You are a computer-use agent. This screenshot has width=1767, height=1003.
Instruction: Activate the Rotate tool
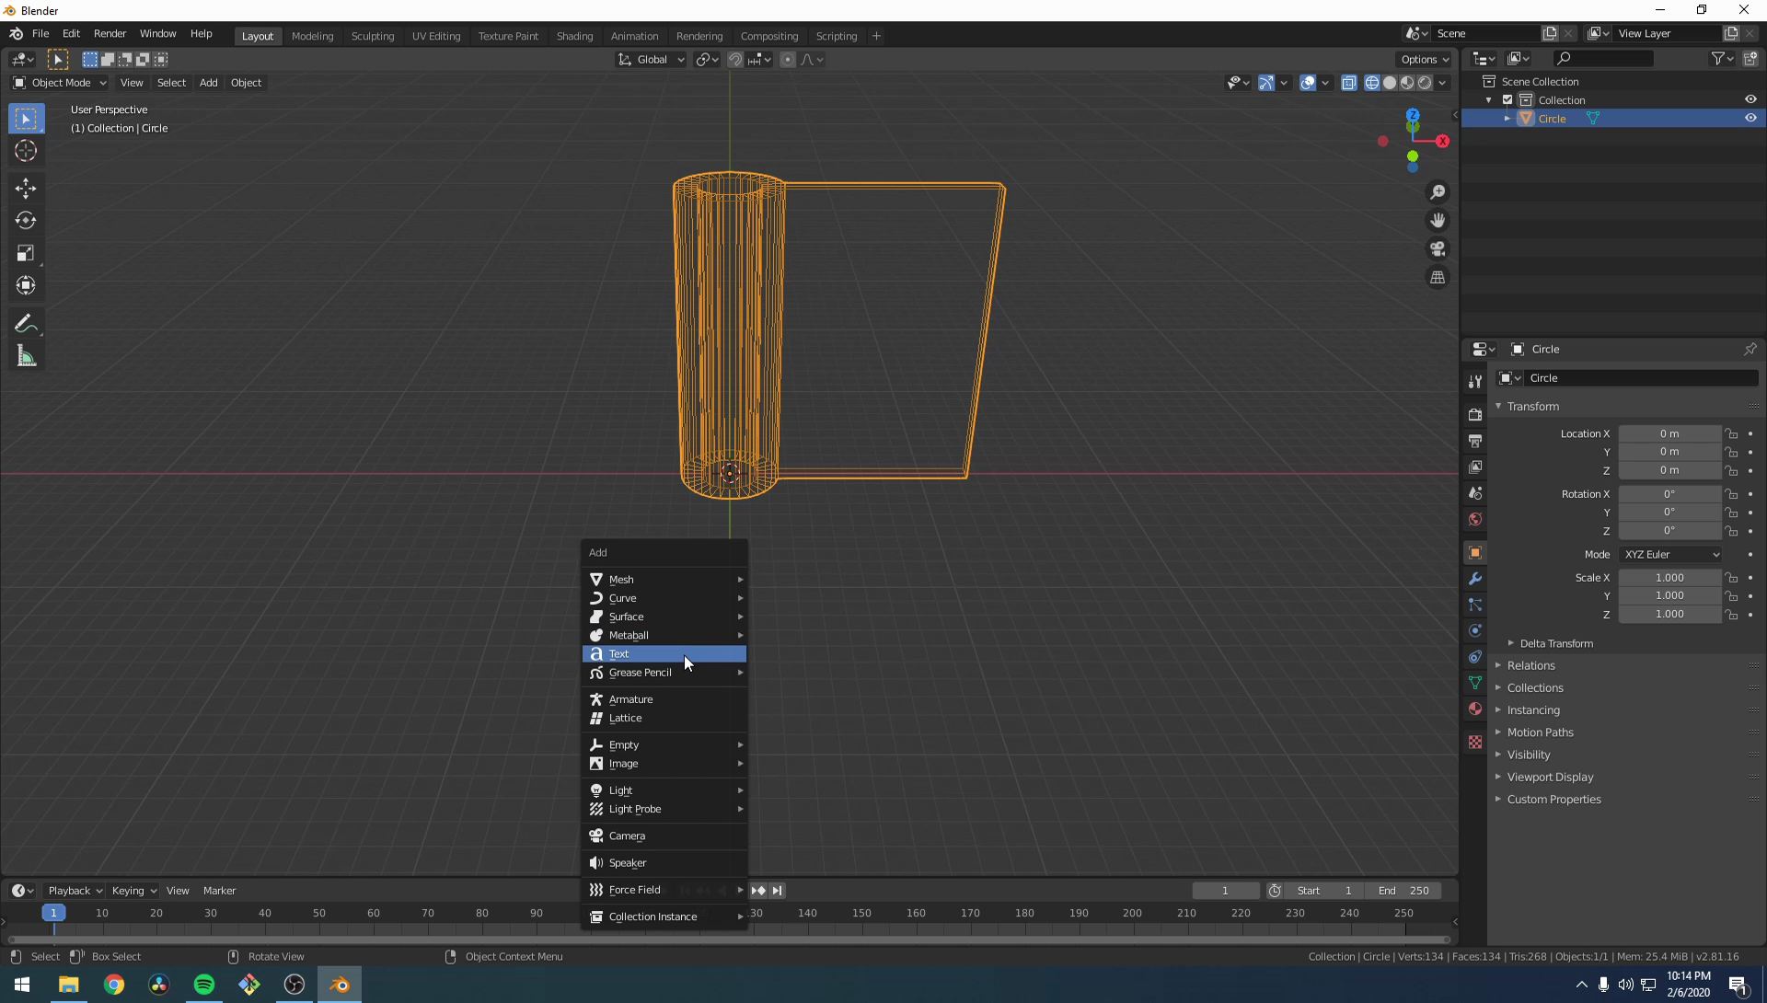(x=26, y=221)
